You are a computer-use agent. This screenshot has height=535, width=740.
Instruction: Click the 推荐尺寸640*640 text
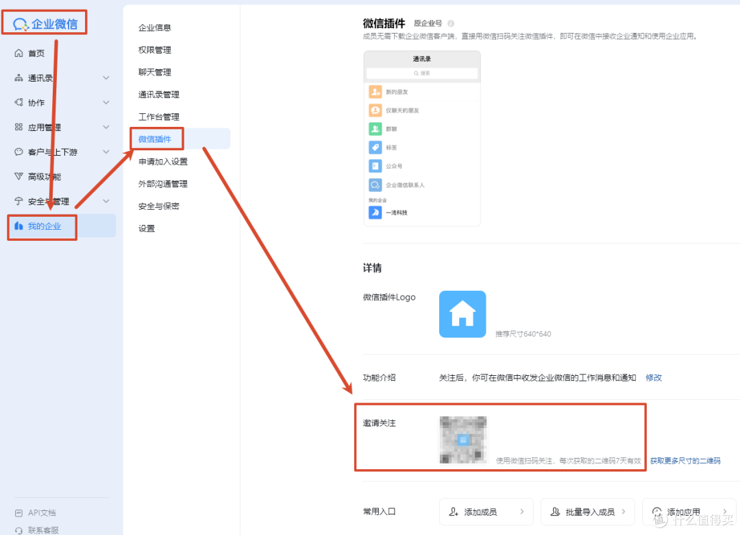click(523, 333)
